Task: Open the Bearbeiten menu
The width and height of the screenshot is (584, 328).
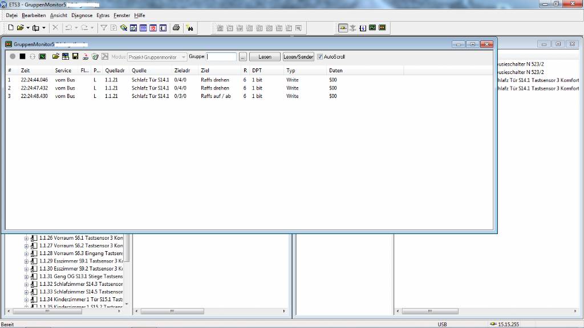Action: coord(34,15)
